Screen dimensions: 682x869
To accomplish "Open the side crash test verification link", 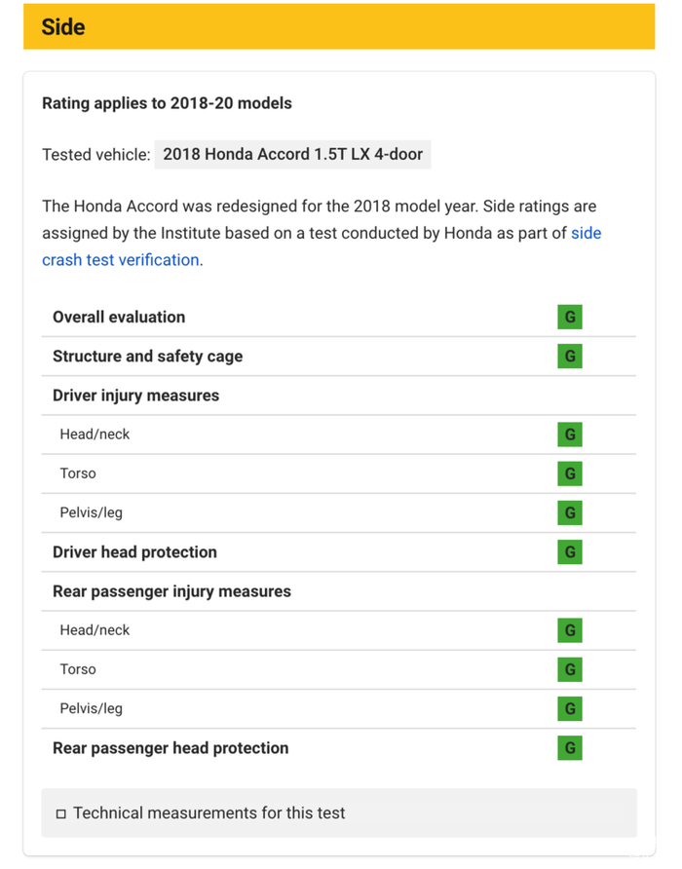I will tap(121, 260).
